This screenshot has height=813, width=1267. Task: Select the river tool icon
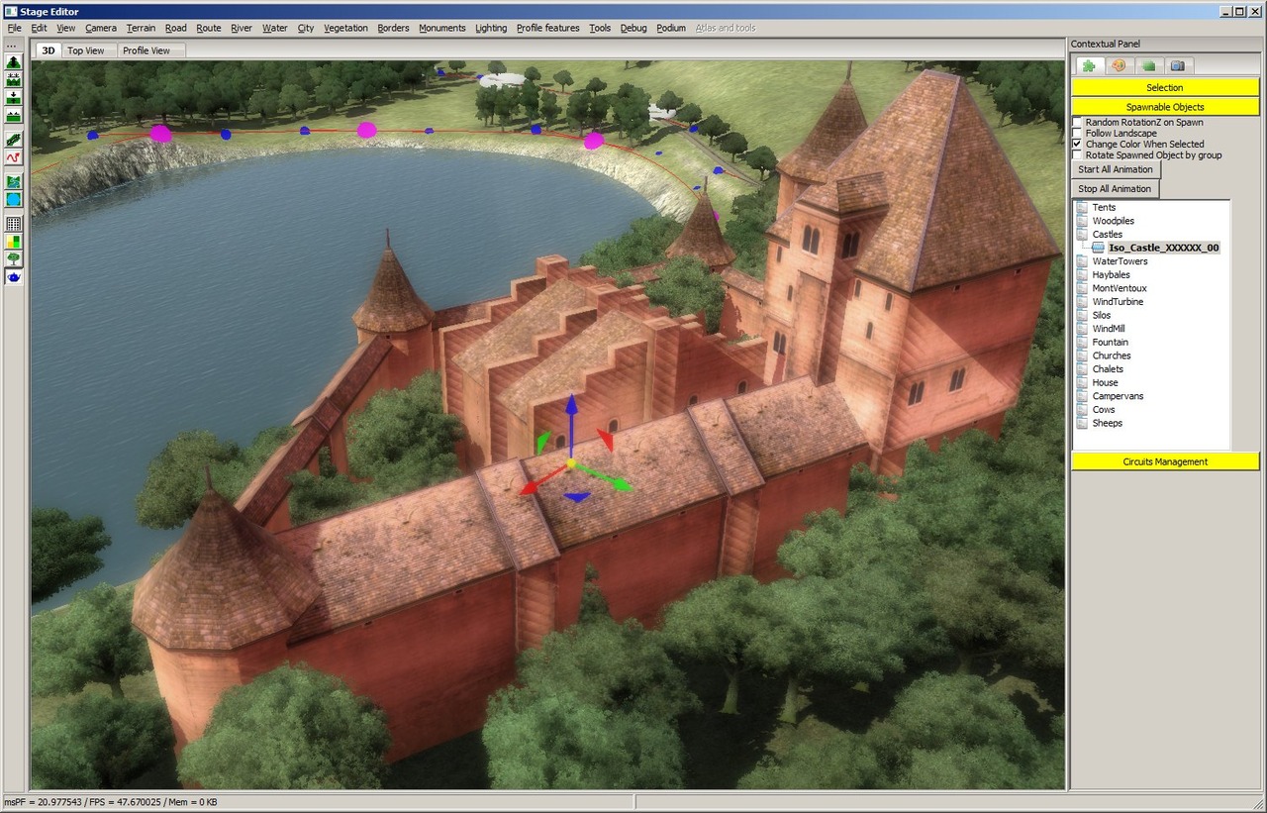[x=14, y=182]
